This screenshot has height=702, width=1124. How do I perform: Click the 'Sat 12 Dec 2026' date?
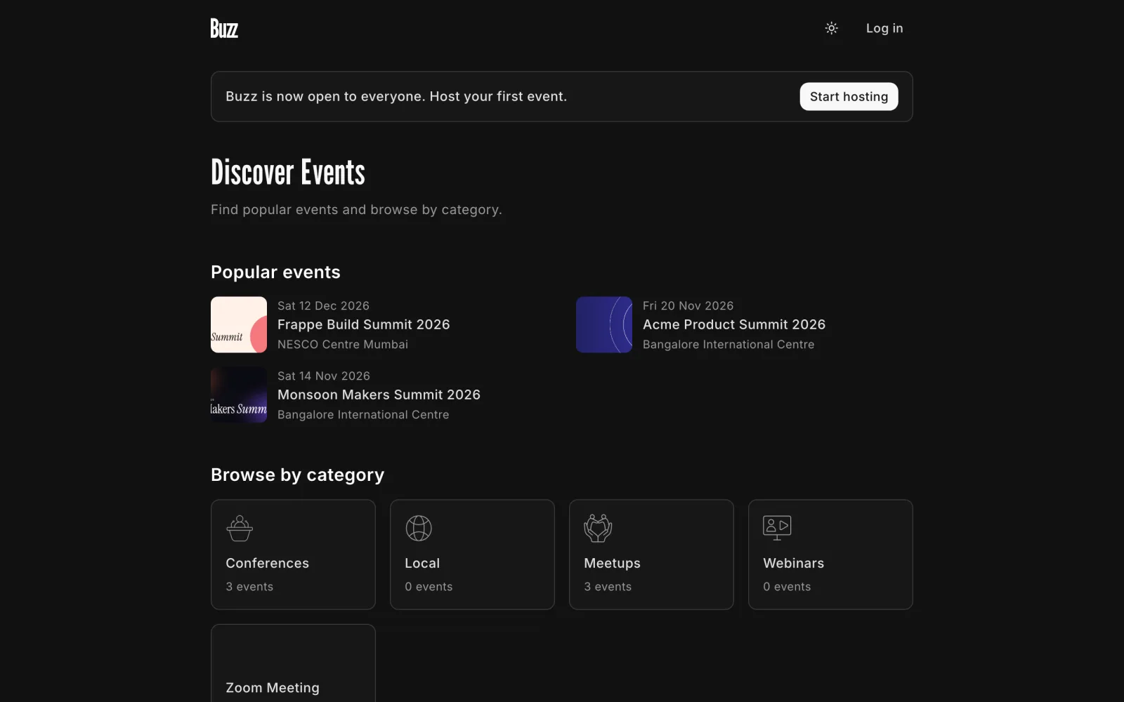[323, 306]
